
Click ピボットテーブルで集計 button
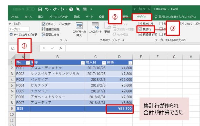[56, 24]
